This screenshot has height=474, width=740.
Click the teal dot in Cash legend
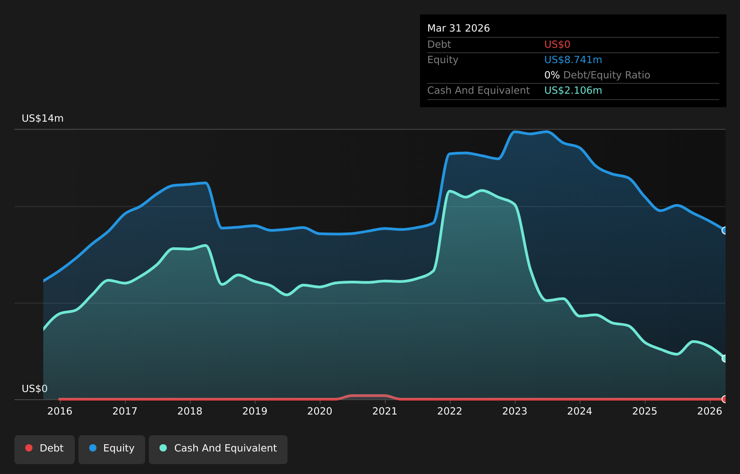(x=163, y=448)
